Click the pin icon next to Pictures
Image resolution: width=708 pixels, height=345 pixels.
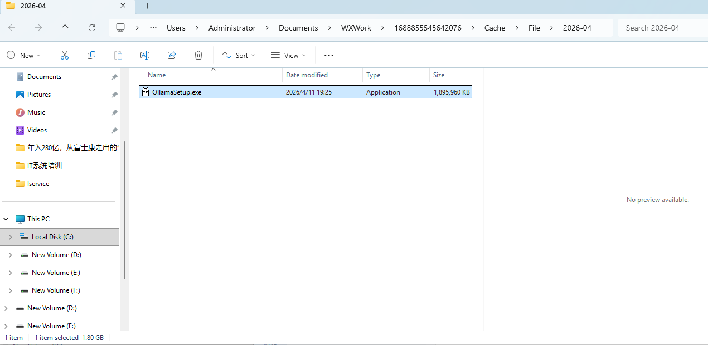[114, 95]
